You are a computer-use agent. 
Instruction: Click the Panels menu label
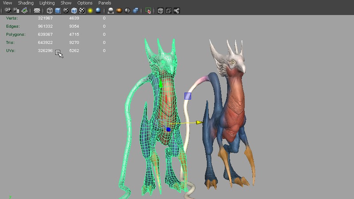105,3
